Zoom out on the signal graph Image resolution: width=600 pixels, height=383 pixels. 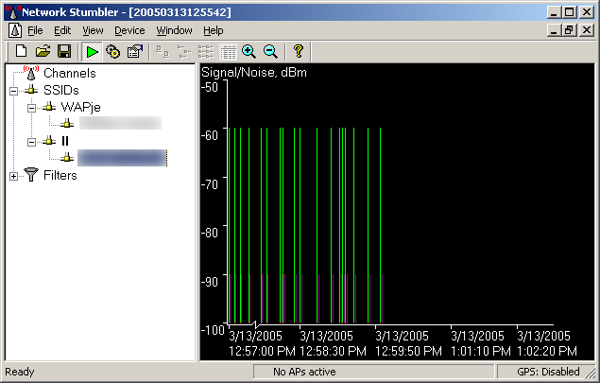tap(270, 51)
